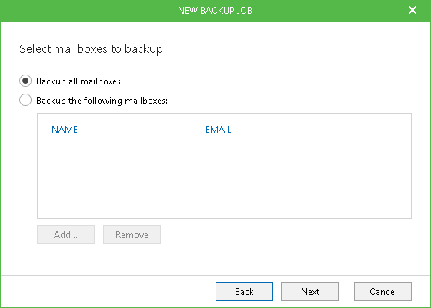Image resolution: width=431 pixels, height=308 pixels.
Task: Sort mailboxes by the EMAIL column header
Action: click(219, 130)
